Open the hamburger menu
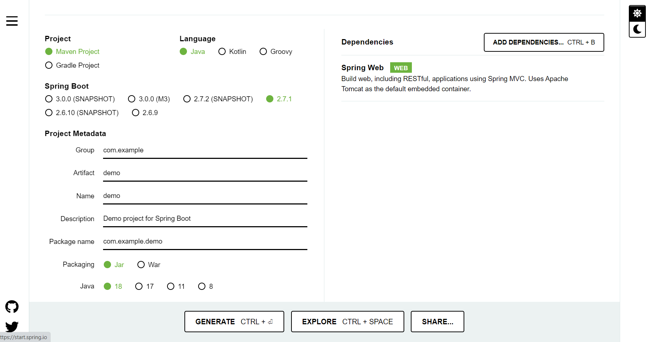The height and width of the screenshot is (342, 648). pos(12,21)
